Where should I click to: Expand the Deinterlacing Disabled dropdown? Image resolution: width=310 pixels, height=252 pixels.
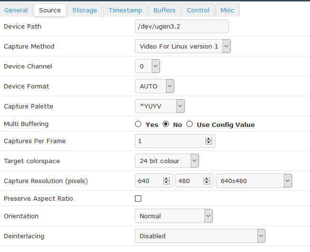(200, 236)
